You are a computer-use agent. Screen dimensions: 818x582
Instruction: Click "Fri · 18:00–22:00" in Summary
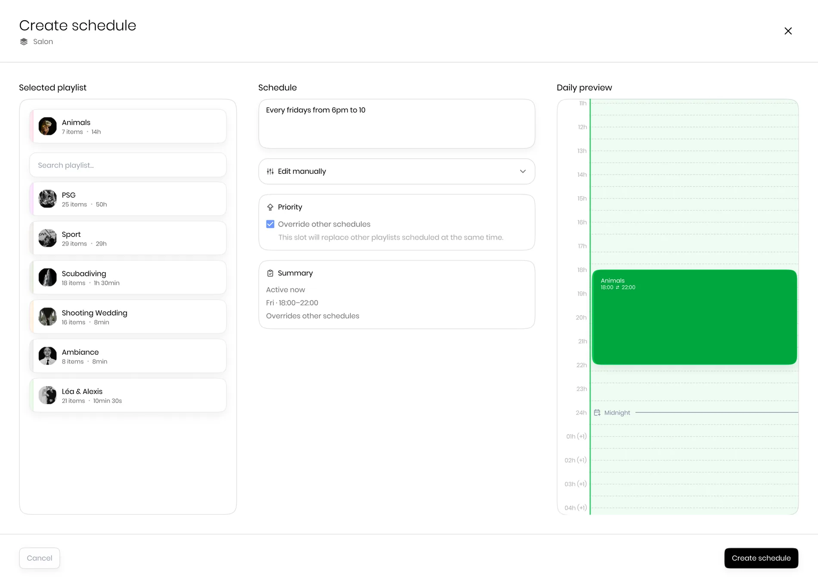292,303
